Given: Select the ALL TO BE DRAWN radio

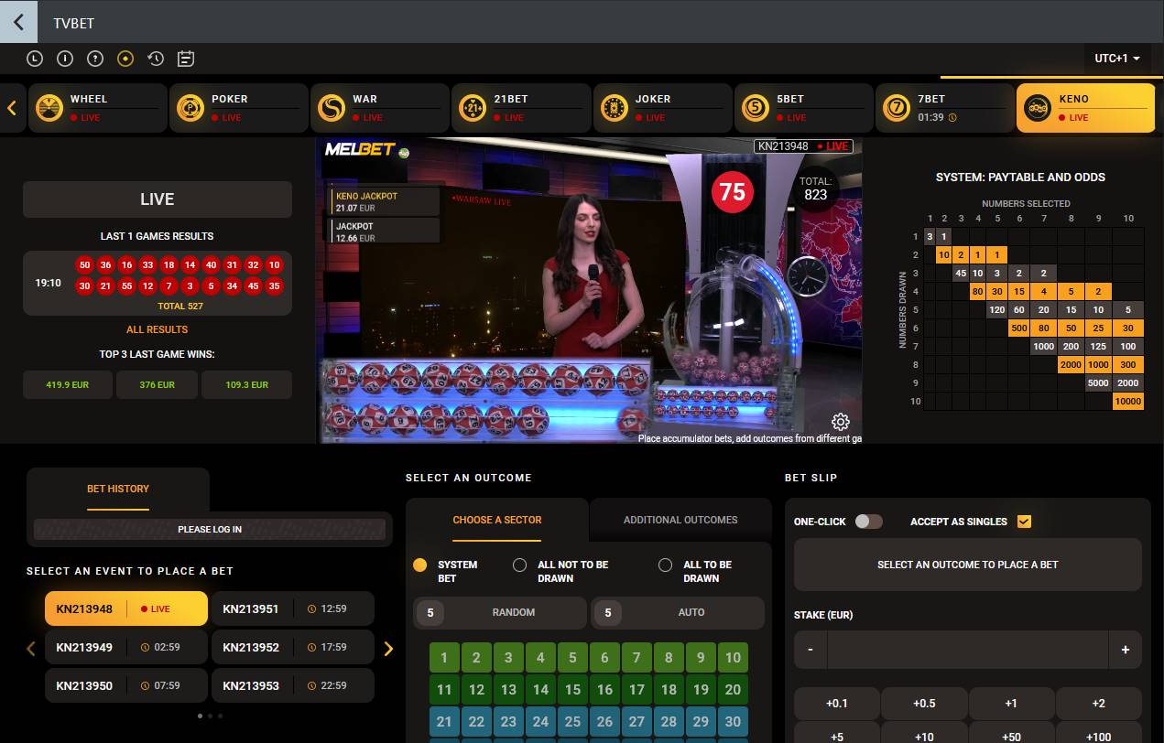Looking at the screenshot, I should pyautogui.click(x=666, y=565).
